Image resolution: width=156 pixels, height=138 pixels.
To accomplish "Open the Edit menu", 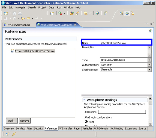I will point(11,7).
